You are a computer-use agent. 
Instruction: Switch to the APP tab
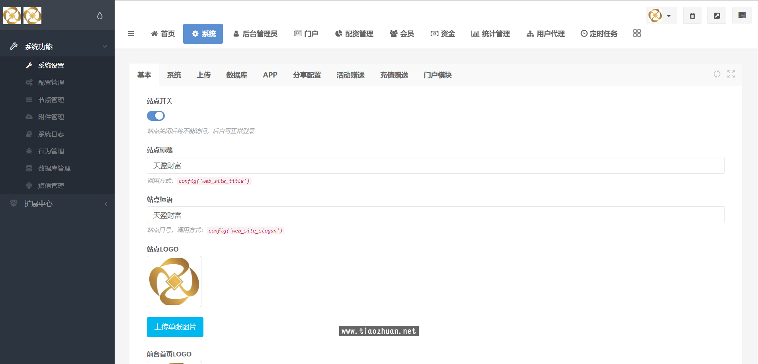(x=270, y=75)
